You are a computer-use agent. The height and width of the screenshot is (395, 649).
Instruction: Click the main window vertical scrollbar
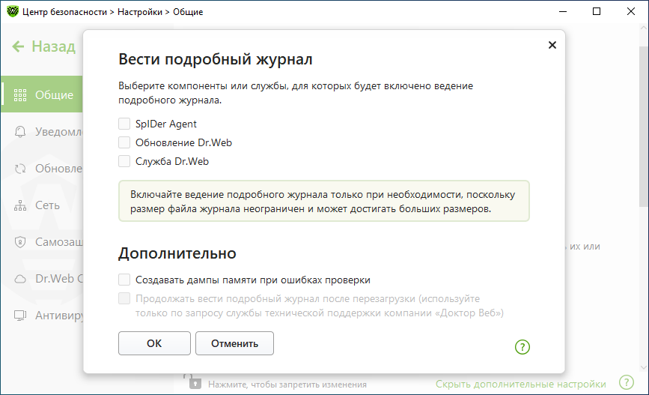644,127
